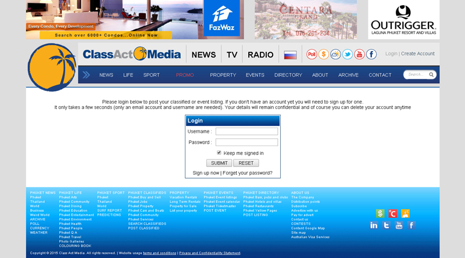Open terms and conditions footer link

pyautogui.click(x=159, y=253)
